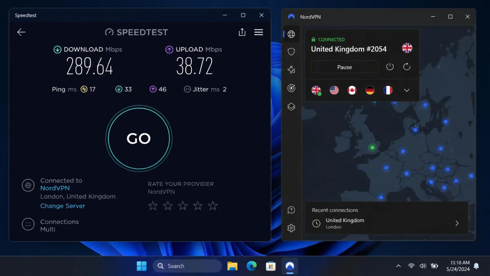Reconnect with the refresh icon
The height and width of the screenshot is (276, 490).
pyautogui.click(x=407, y=67)
